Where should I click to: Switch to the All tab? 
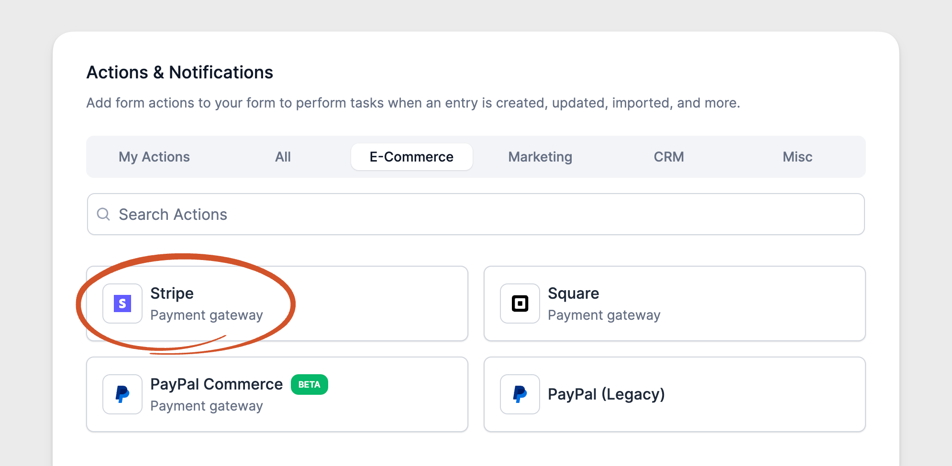click(x=283, y=157)
